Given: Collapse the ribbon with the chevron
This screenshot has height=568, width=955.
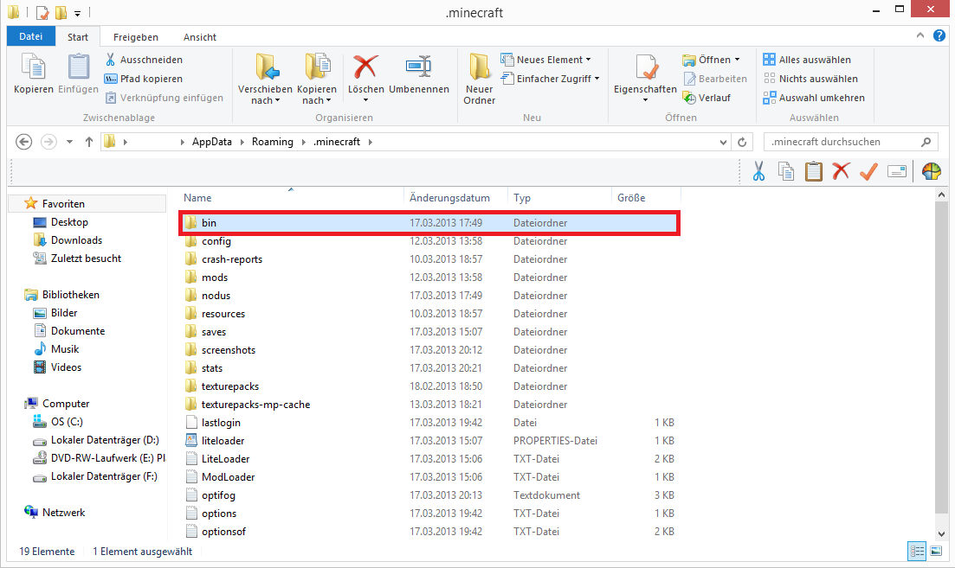Looking at the screenshot, I should [x=920, y=36].
